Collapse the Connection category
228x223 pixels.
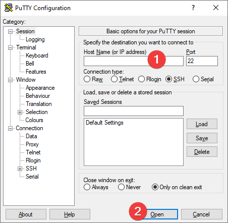[x=10, y=129]
